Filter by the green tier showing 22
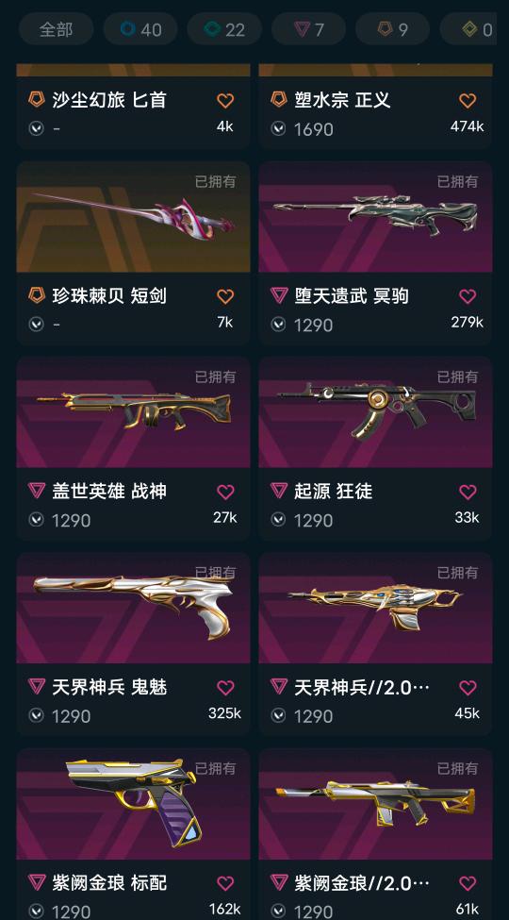 coord(224,28)
